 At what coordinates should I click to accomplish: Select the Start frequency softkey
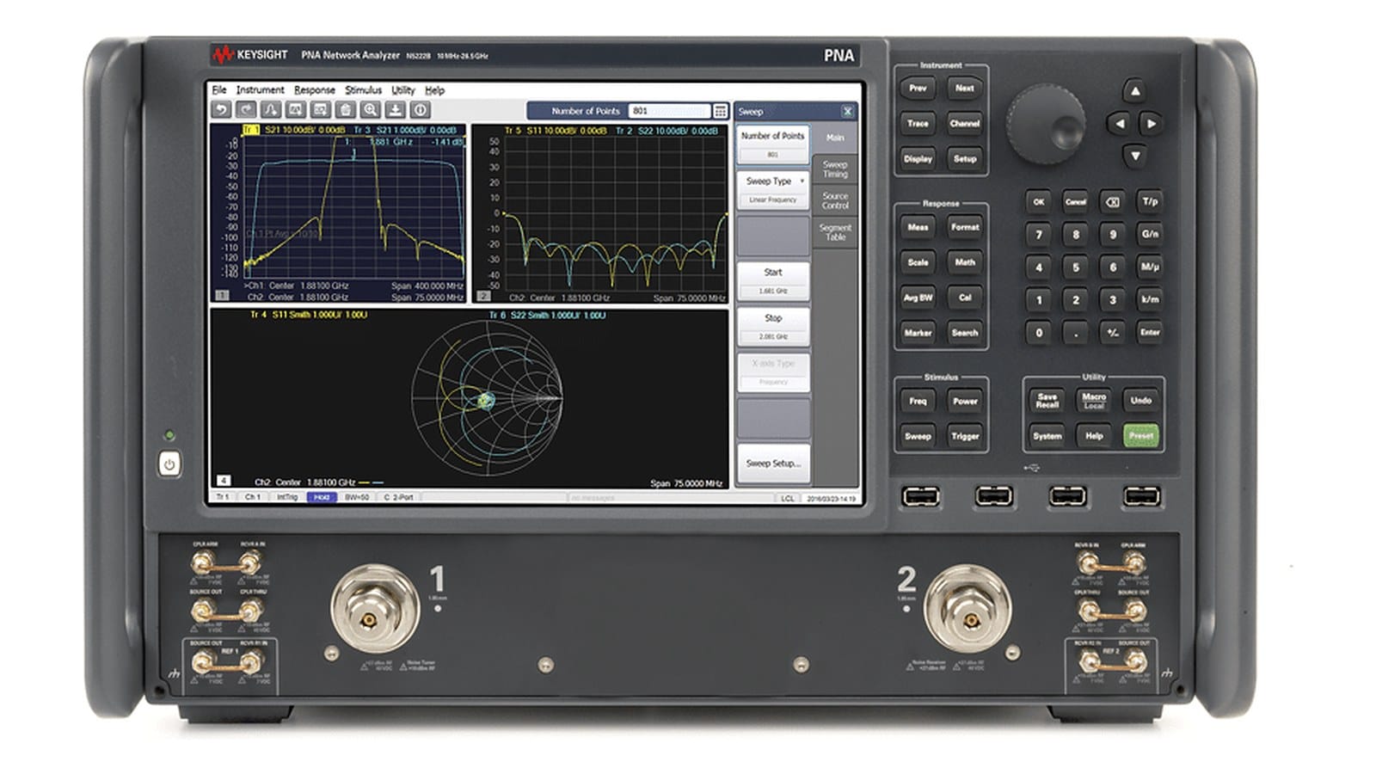773,281
